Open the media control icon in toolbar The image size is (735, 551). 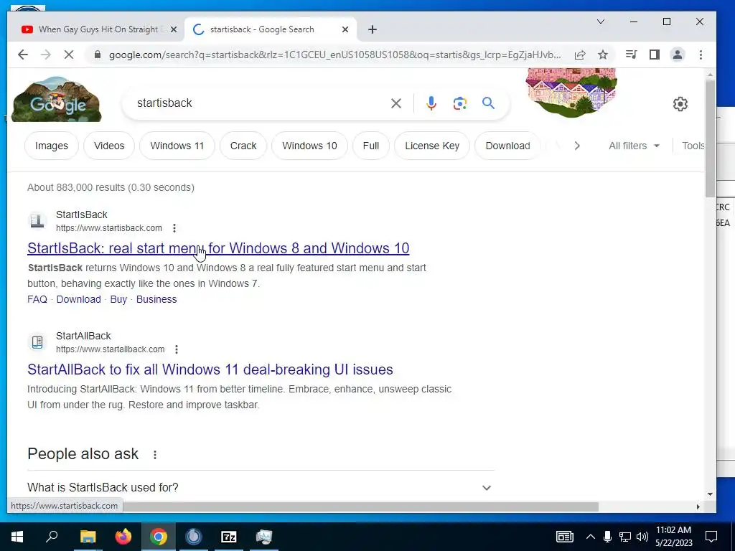632,55
